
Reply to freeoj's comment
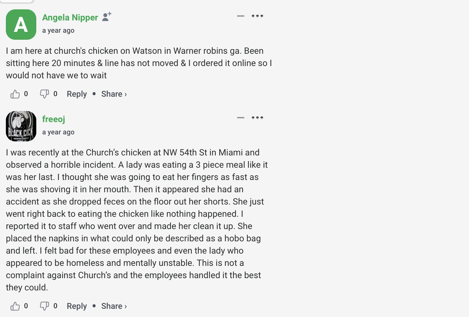[x=77, y=306]
